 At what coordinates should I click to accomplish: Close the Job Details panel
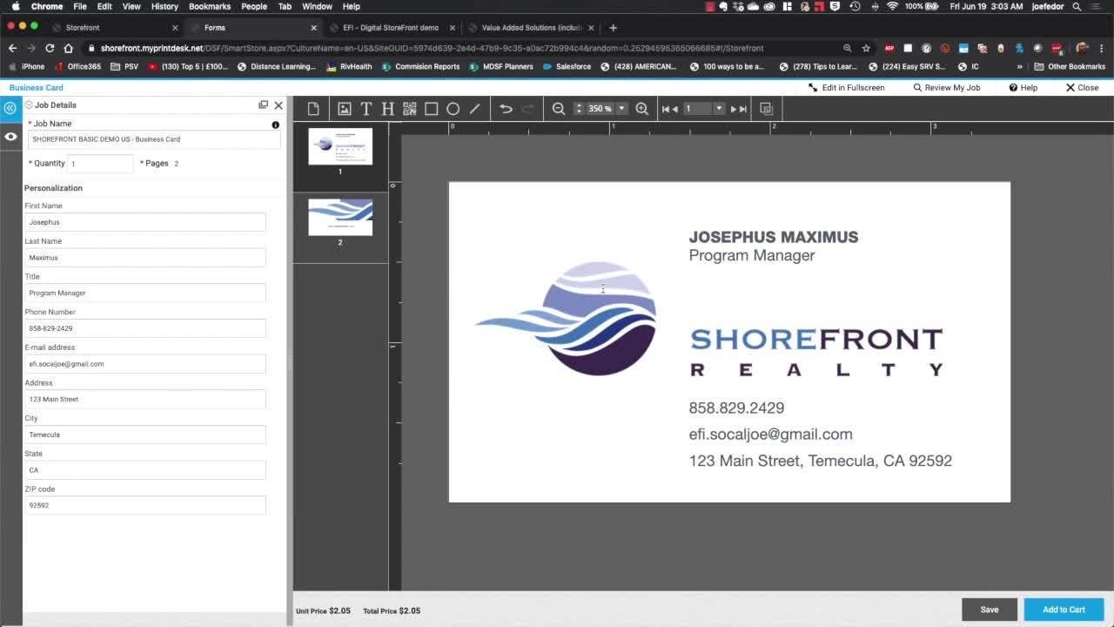pos(278,105)
